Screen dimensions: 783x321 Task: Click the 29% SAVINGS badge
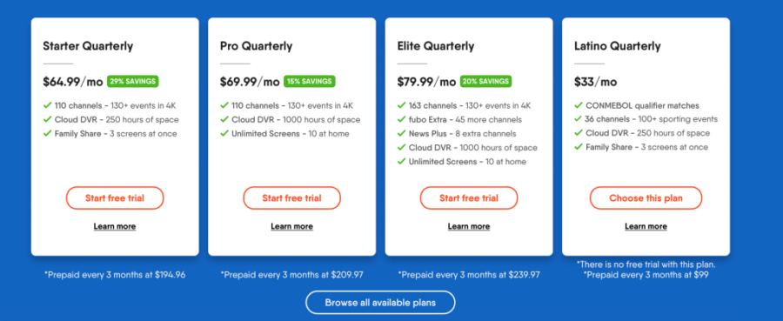pyautogui.click(x=133, y=81)
